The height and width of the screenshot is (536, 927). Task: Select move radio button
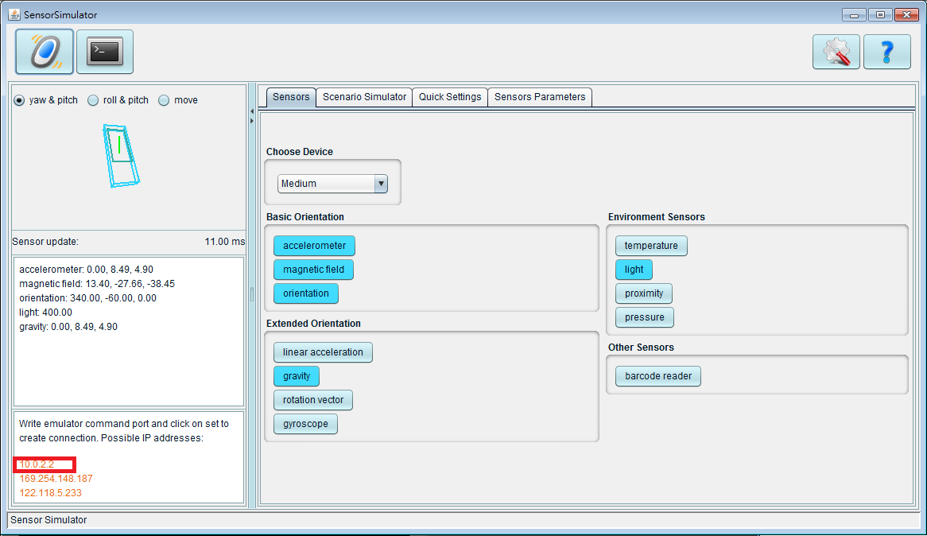tap(164, 100)
